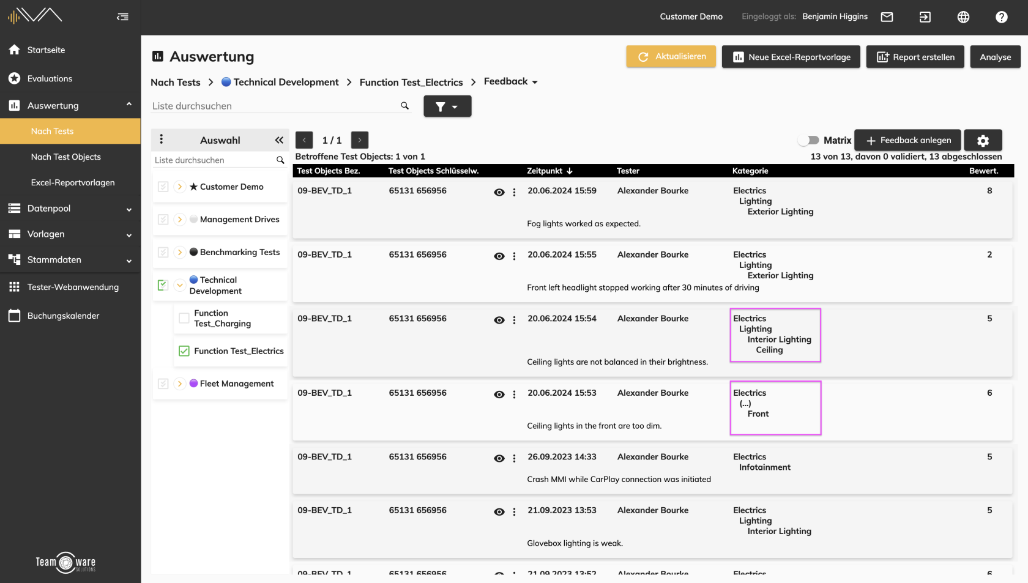
Task: Expand the Fleet Management tree node
Action: coord(179,384)
